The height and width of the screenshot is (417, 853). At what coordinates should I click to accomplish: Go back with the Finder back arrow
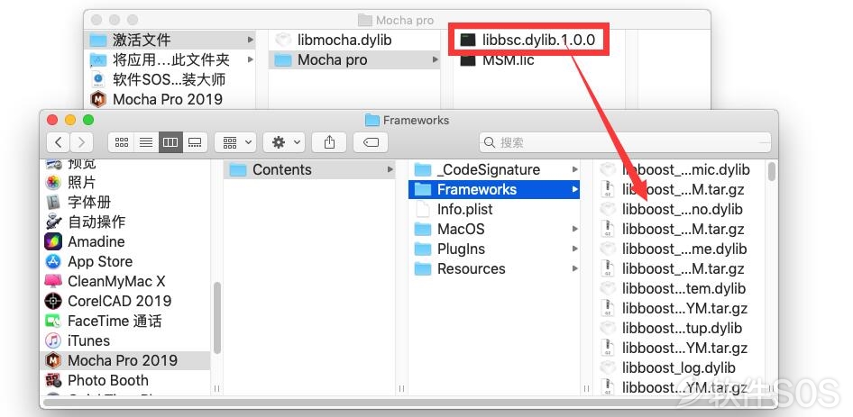(x=59, y=142)
